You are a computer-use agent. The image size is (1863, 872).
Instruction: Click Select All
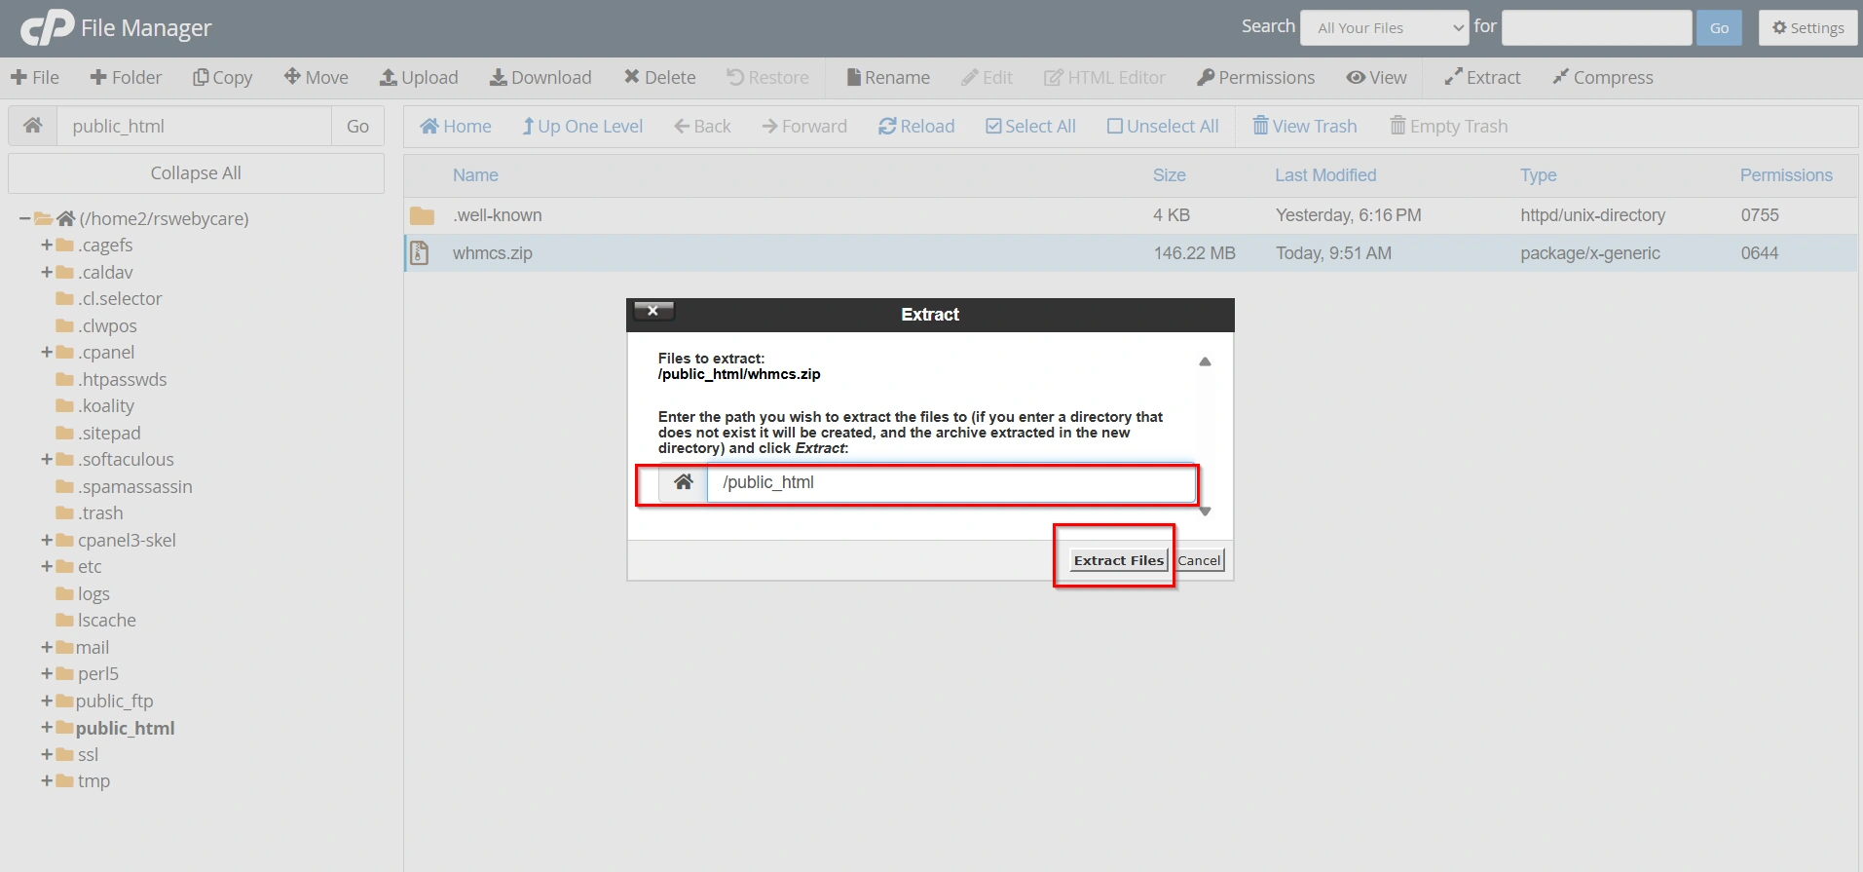pyautogui.click(x=1030, y=126)
